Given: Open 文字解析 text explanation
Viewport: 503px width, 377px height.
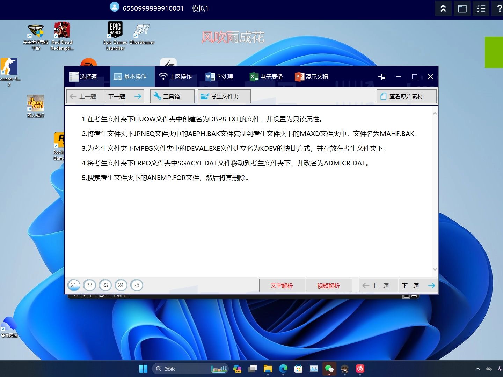Looking at the screenshot, I should point(282,286).
